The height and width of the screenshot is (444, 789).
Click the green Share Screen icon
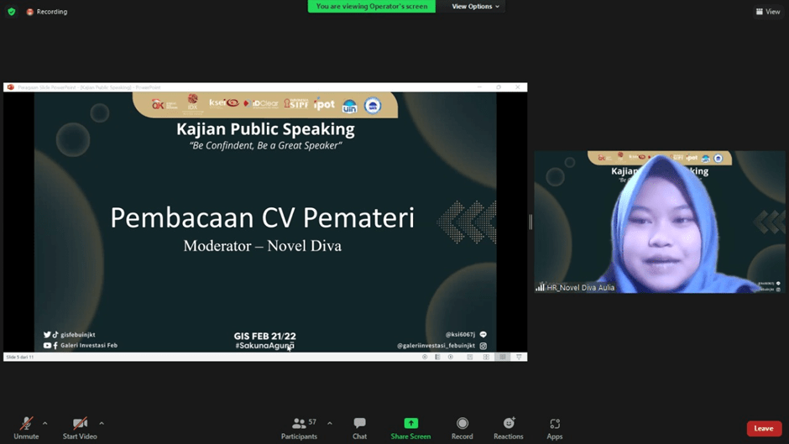point(410,423)
